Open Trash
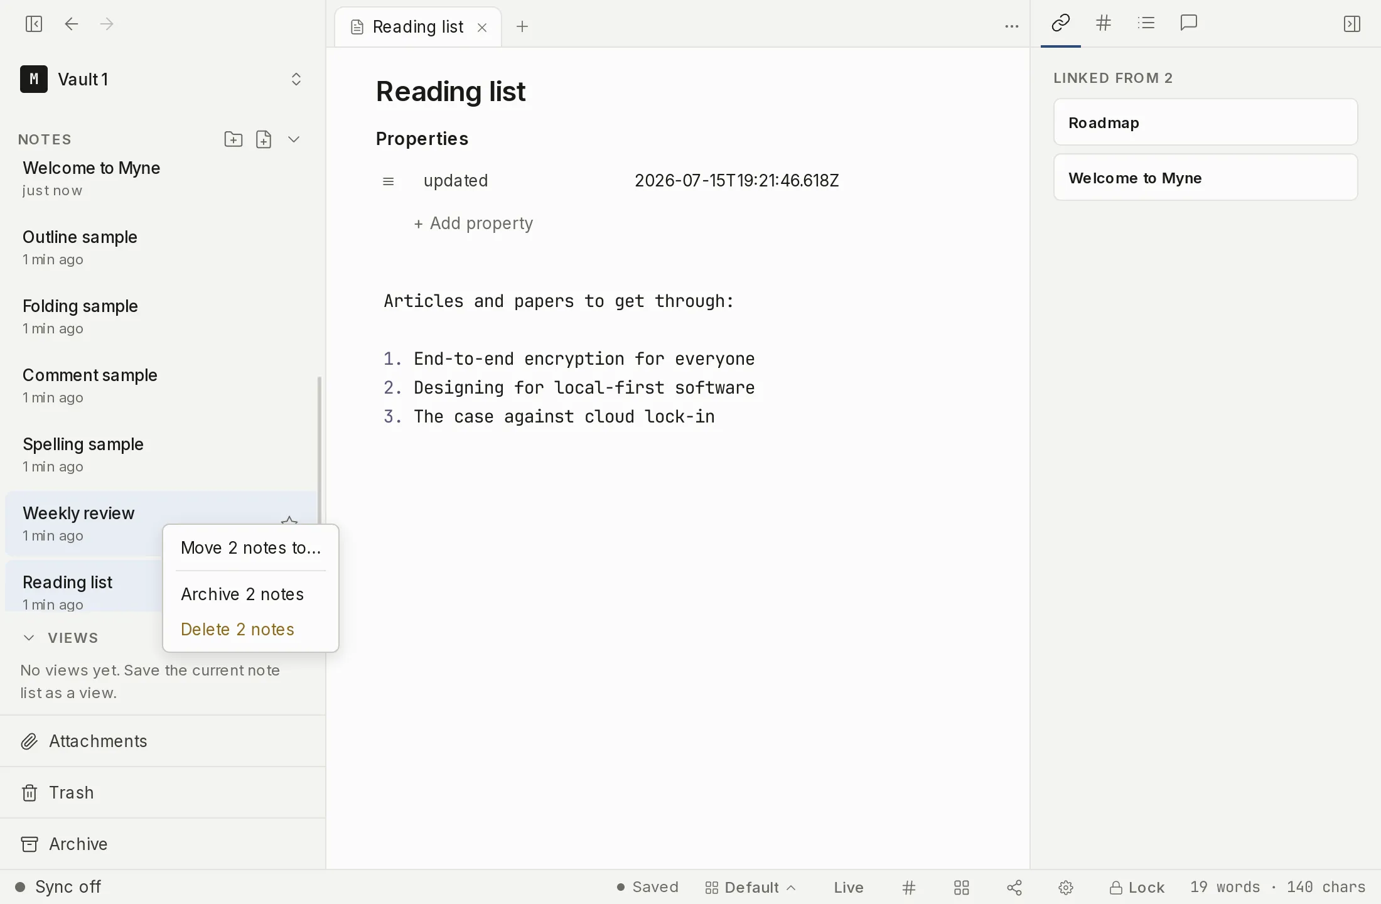 pyautogui.click(x=163, y=793)
